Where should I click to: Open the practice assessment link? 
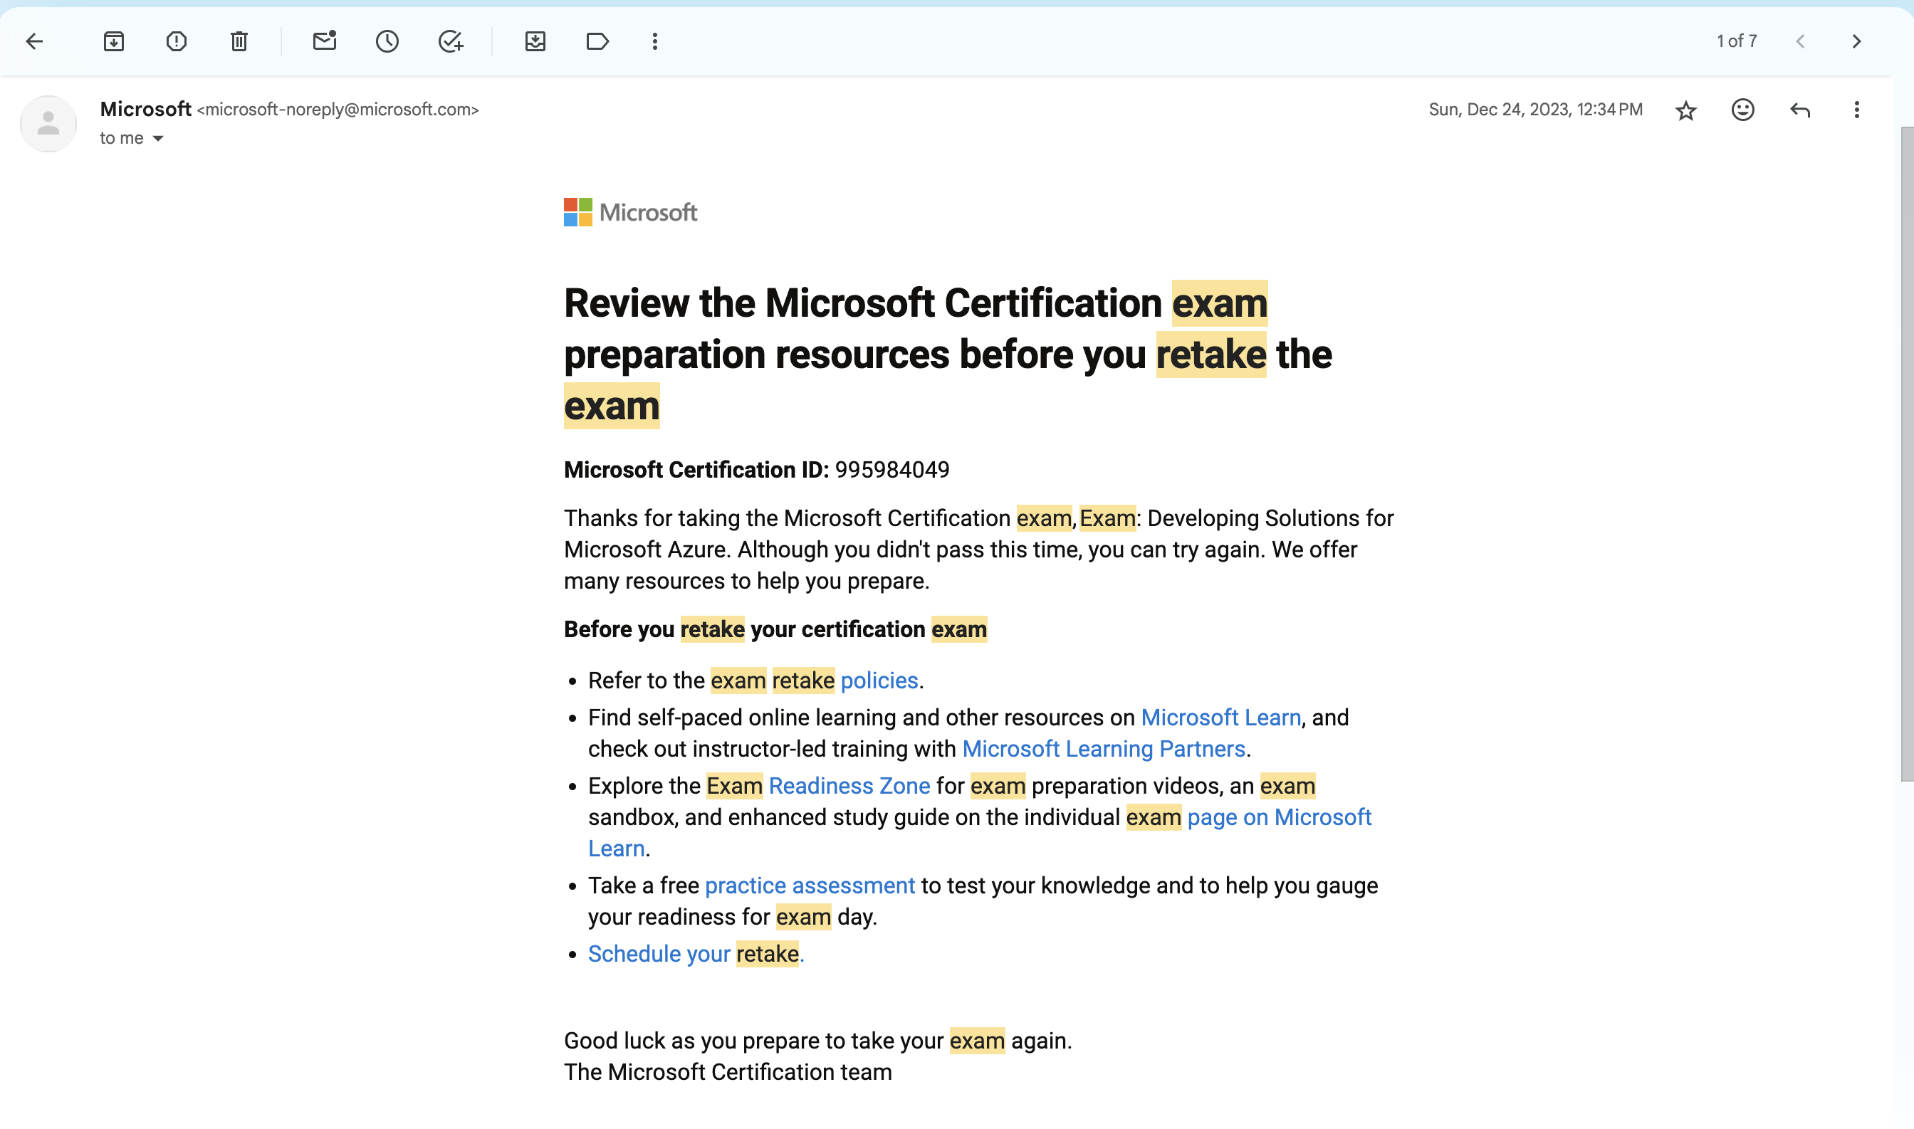(x=810, y=886)
